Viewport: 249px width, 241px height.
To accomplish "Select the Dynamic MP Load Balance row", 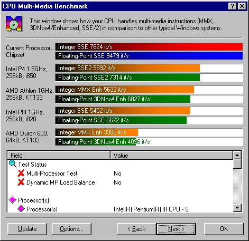I will pyautogui.click(x=120, y=182).
